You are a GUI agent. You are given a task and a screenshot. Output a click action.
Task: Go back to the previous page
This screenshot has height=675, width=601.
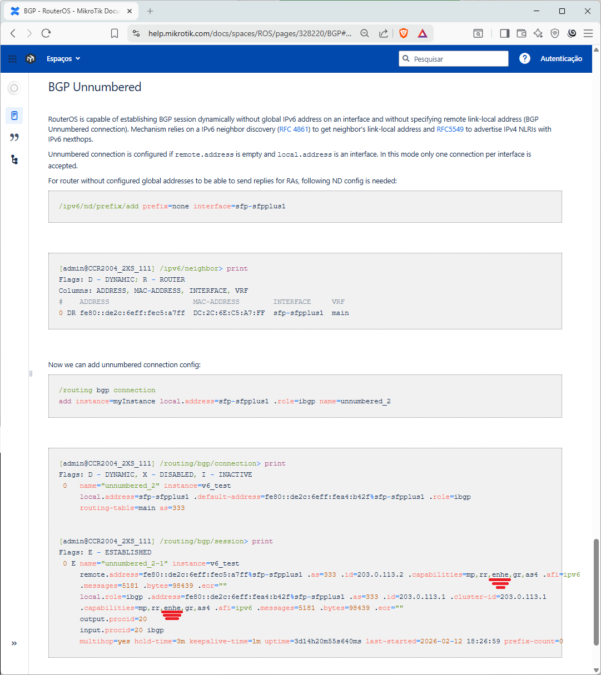[x=13, y=33]
